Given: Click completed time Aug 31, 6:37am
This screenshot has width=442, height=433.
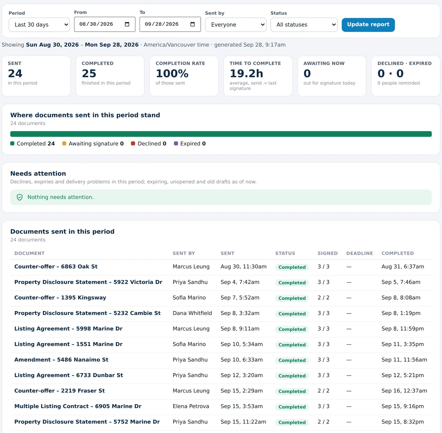Looking at the screenshot, I should (403, 266).
